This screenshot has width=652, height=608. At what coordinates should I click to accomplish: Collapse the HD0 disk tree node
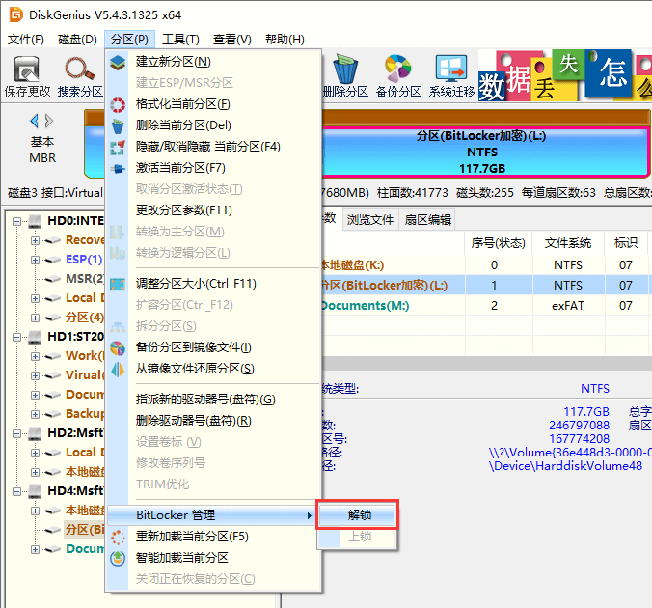[x=16, y=221]
